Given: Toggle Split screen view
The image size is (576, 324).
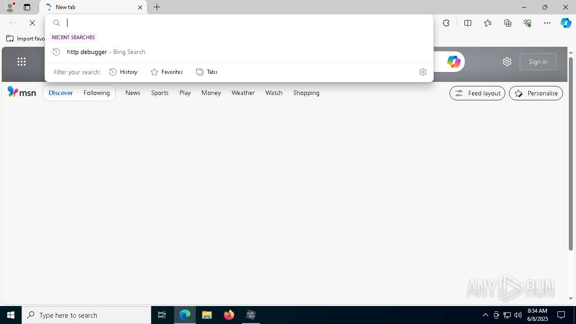Looking at the screenshot, I should point(468,23).
